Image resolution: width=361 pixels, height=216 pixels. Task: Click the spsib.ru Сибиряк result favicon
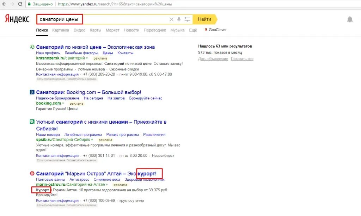pos(32,122)
